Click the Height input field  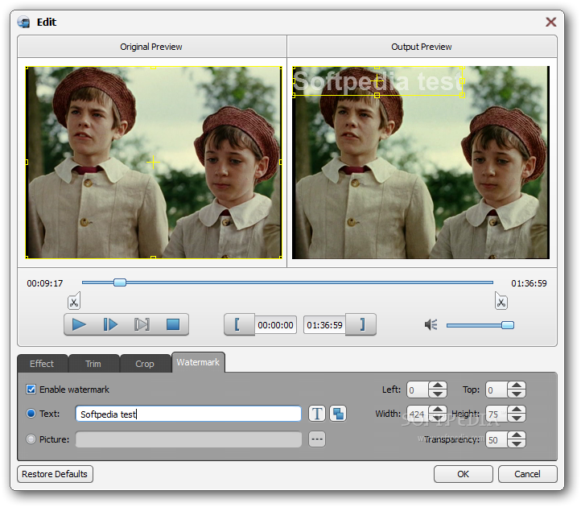coord(497,414)
